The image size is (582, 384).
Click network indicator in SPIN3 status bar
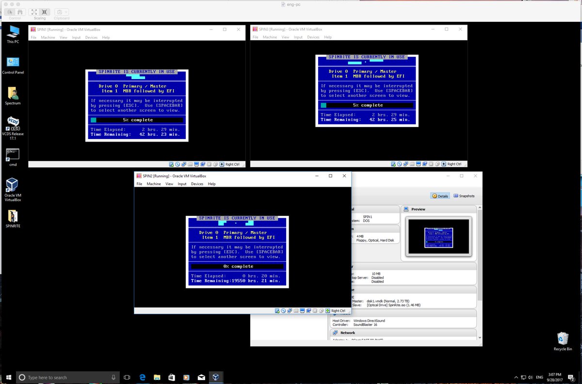tap(406, 164)
